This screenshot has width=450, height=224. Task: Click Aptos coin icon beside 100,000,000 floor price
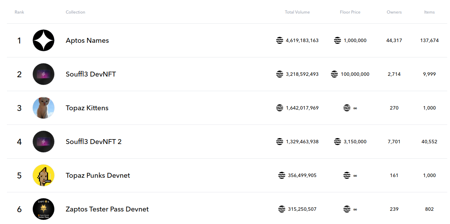pos(334,74)
